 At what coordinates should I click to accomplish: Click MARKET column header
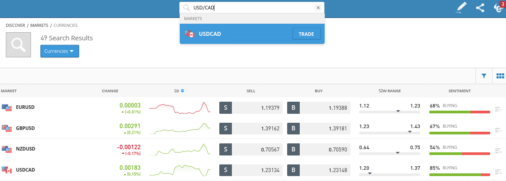tap(9, 91)
